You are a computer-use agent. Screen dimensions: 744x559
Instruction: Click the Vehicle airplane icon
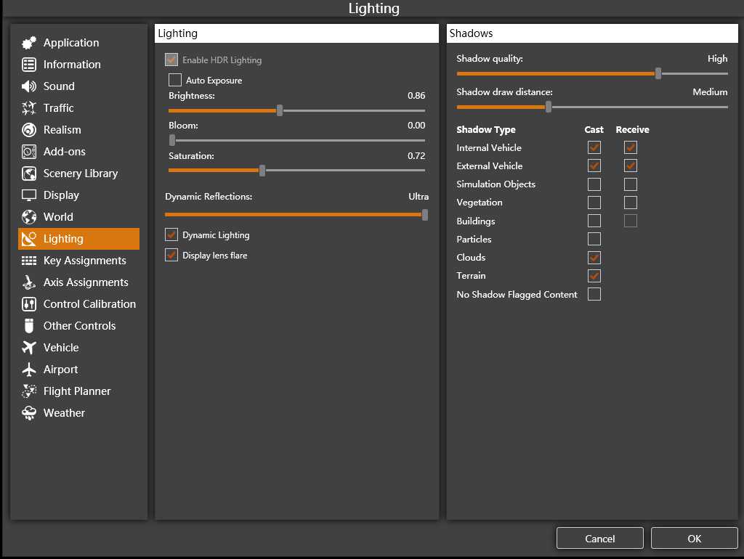point(29,348)
